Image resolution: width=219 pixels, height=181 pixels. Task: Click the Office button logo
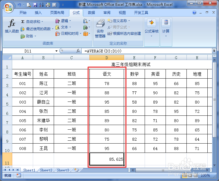[x=8, y=8]
